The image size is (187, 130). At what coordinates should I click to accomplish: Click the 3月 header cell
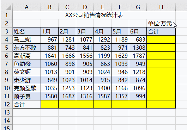click(85, 31)
